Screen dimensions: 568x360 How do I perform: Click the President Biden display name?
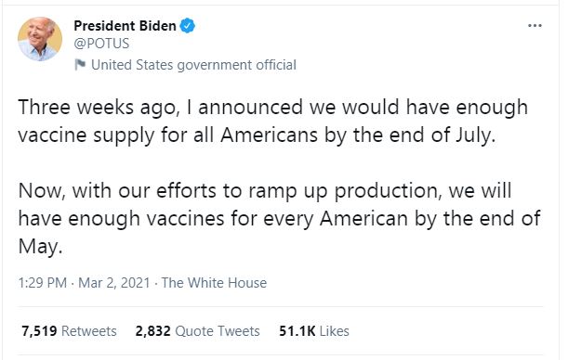click(125, 26)
